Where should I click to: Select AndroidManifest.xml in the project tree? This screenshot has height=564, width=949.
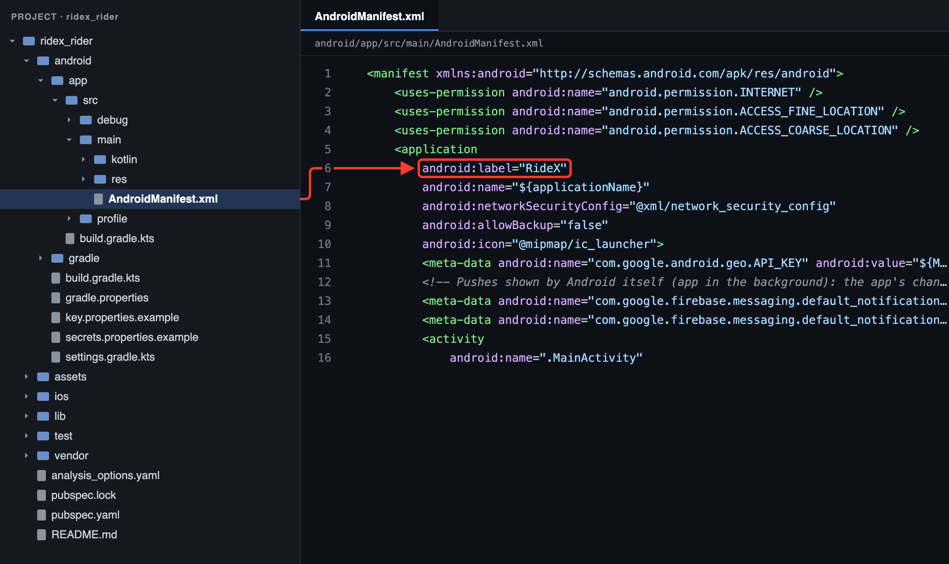tap(150, 199)
